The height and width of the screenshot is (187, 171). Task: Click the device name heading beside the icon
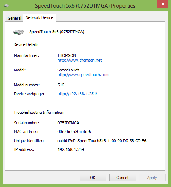click(57, 32)
